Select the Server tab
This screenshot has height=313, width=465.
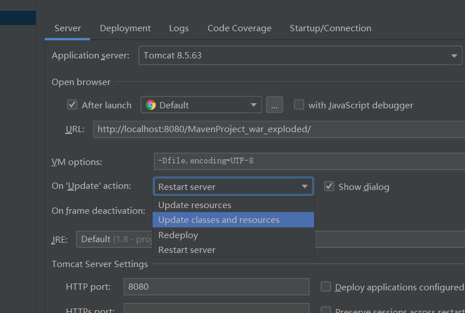pyautogui.click(x=67, y=28)
